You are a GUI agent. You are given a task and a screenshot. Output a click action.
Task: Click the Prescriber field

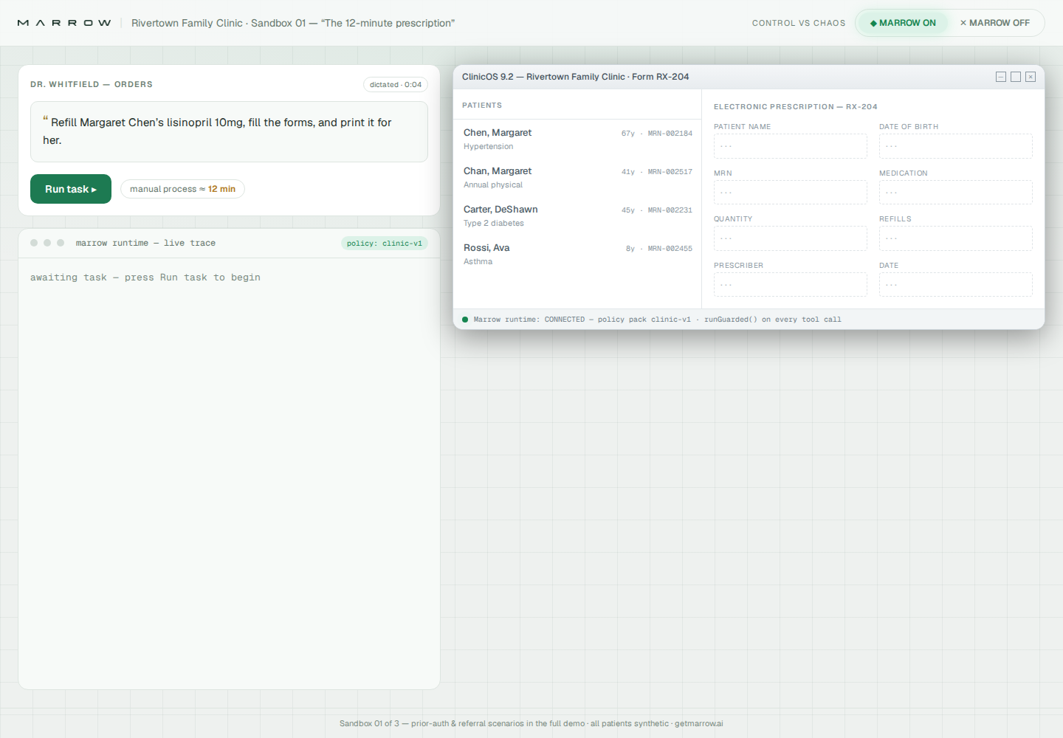791,284
